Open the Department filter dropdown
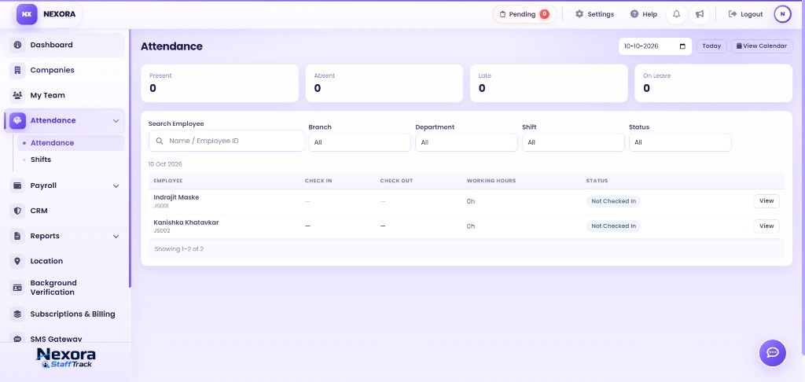805x382 pixels. (466, 142)
